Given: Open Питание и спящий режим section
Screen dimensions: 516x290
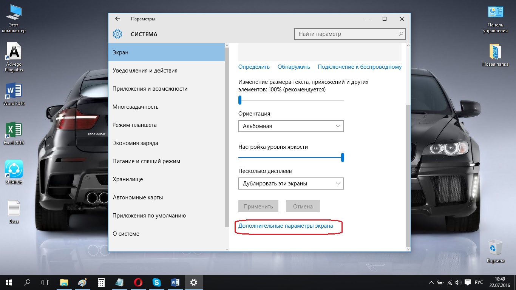Looking at the screenshot, I should click(x=167, y=161).
